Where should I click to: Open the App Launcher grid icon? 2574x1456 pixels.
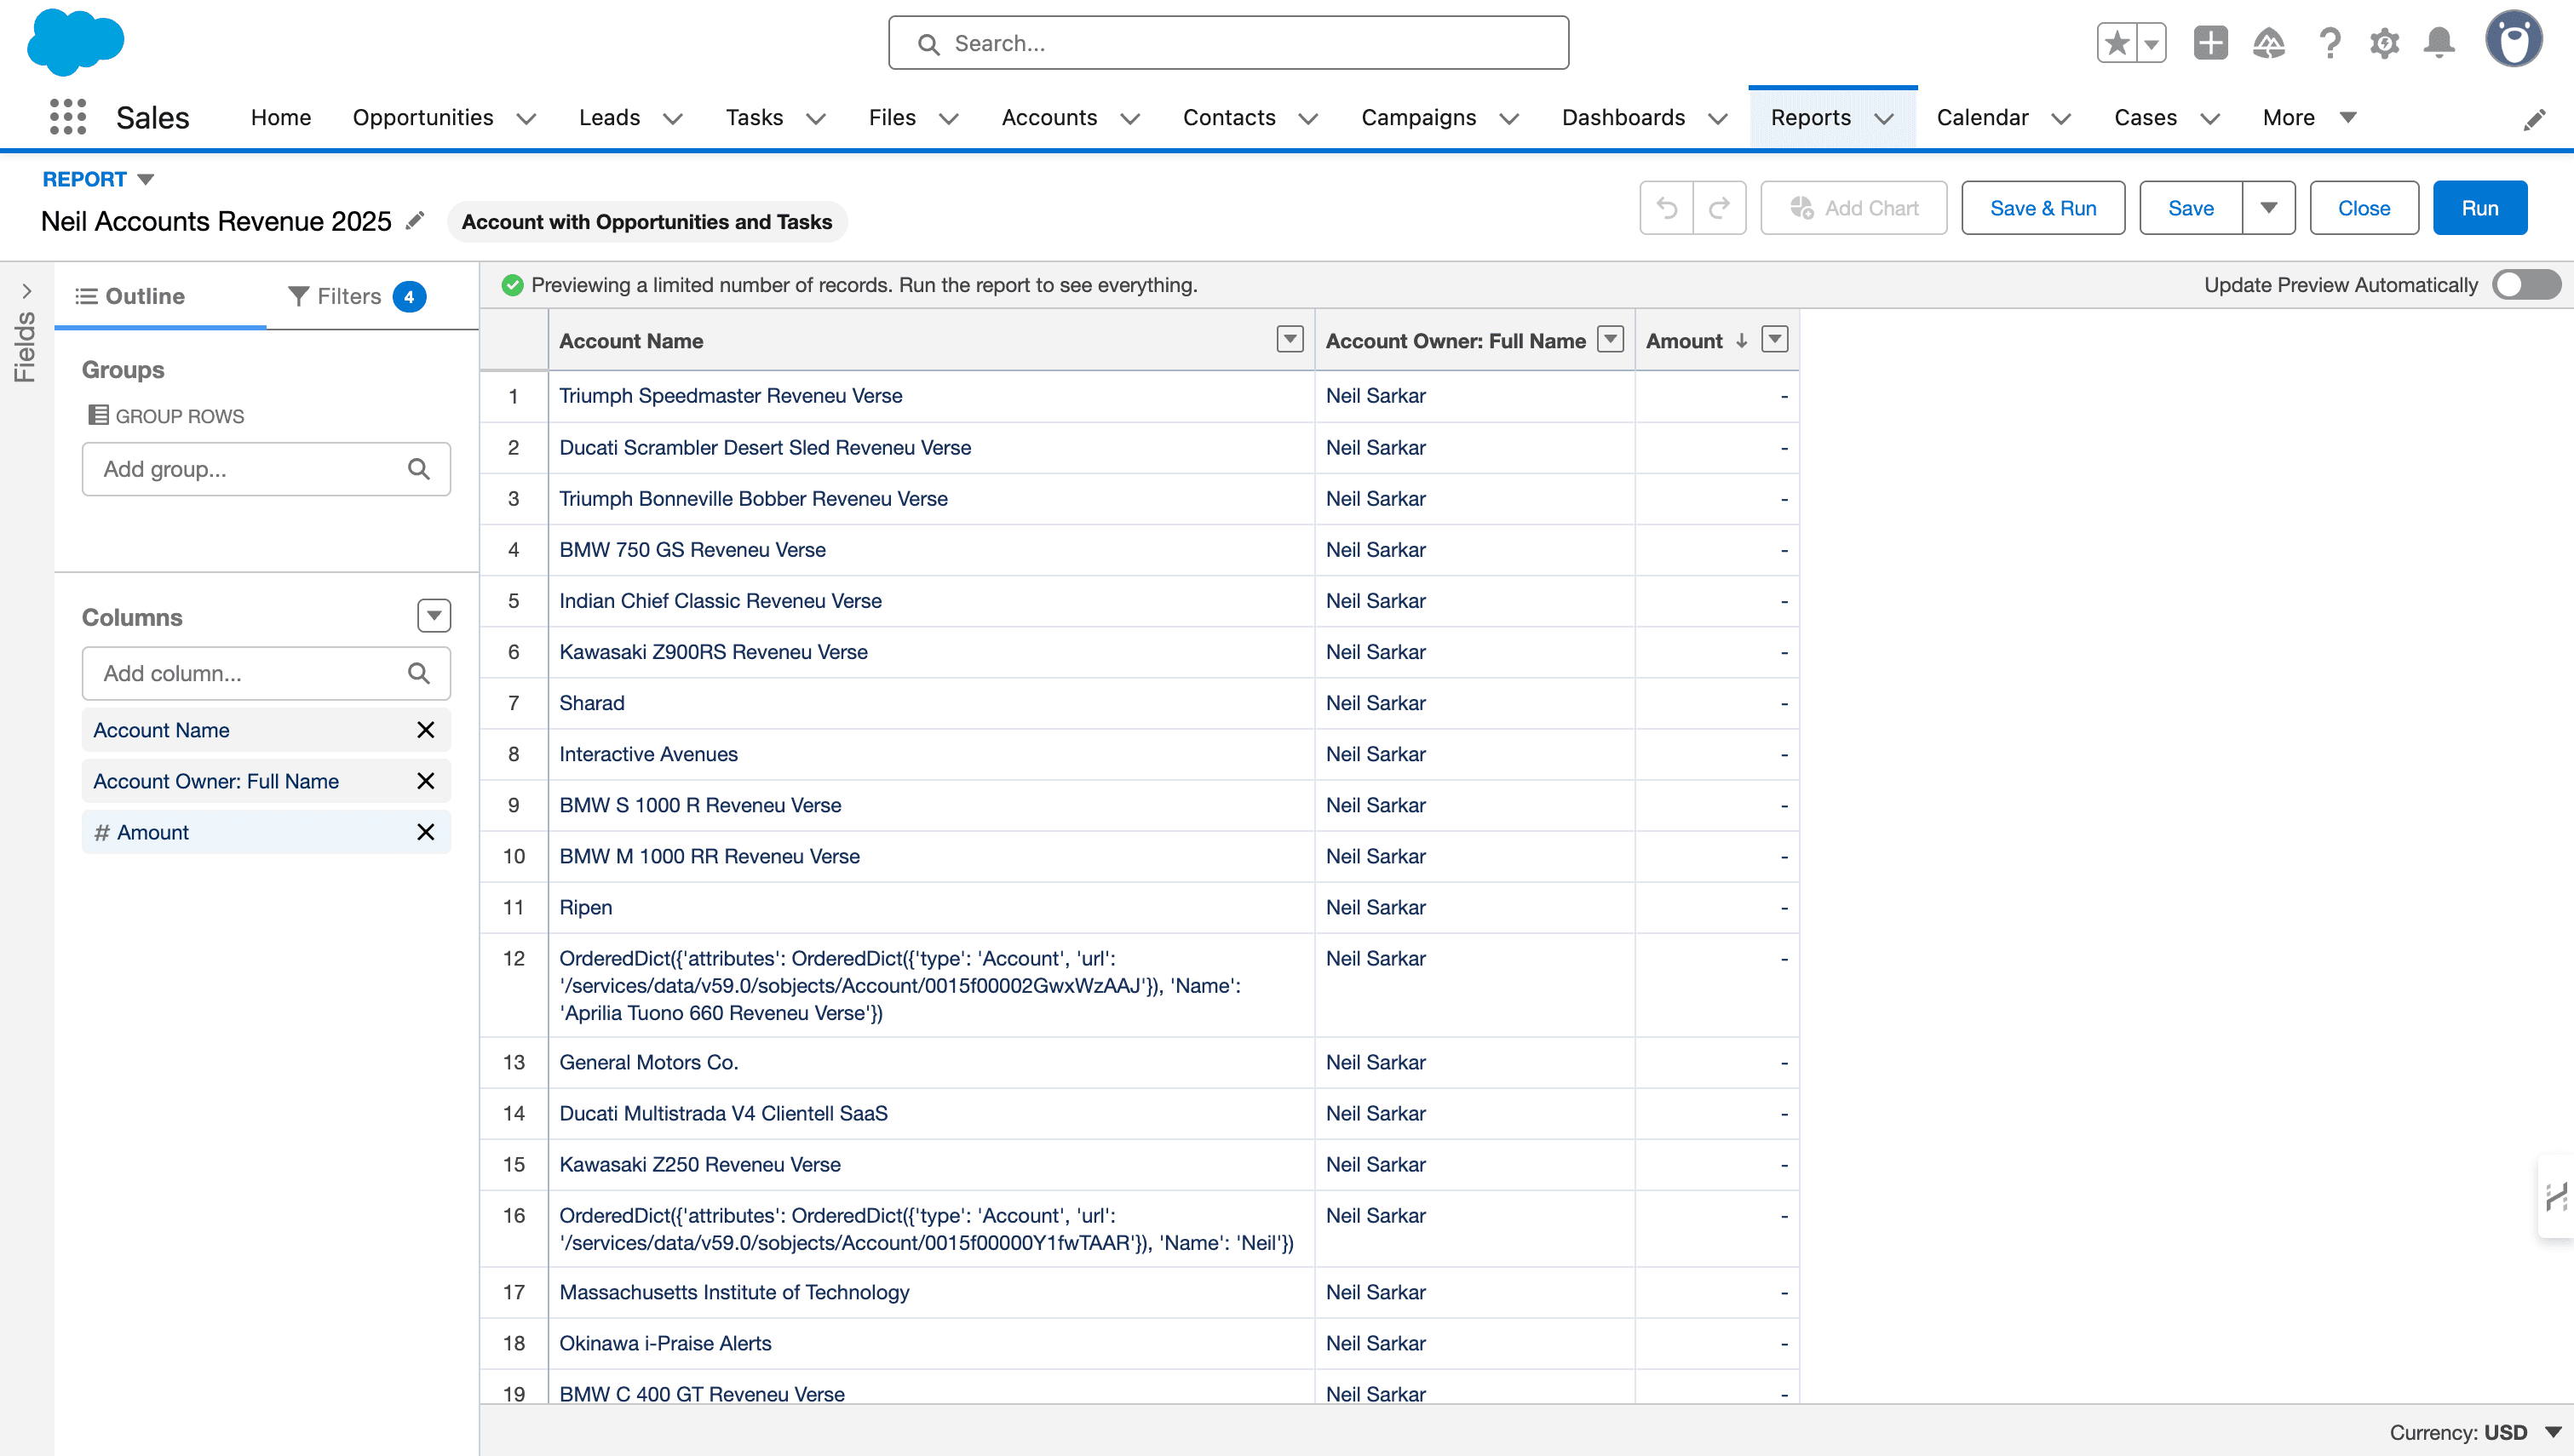point(67,117)
